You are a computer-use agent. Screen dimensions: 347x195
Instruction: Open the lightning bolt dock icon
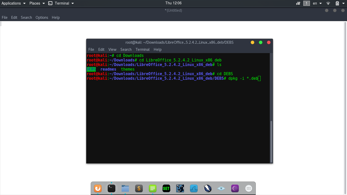(208, 188)
